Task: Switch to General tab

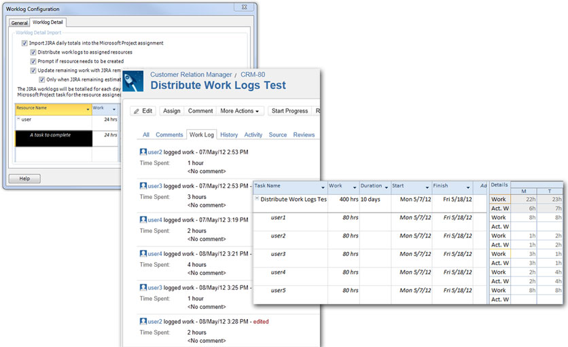Action: pyautogui.click(x=19, y=23)
